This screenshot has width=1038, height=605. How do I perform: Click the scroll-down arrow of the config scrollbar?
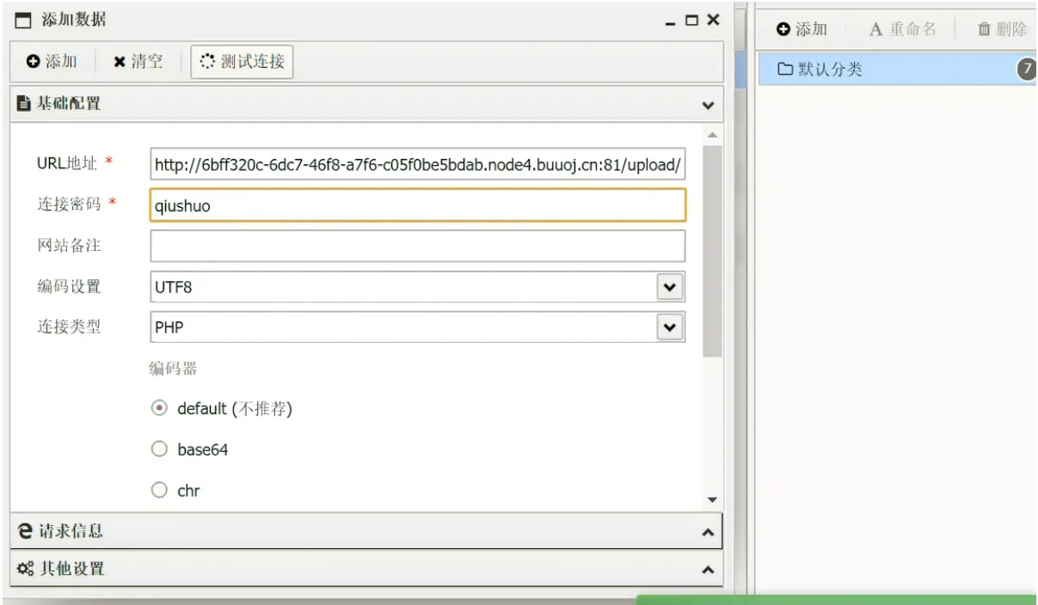[711, 499]
